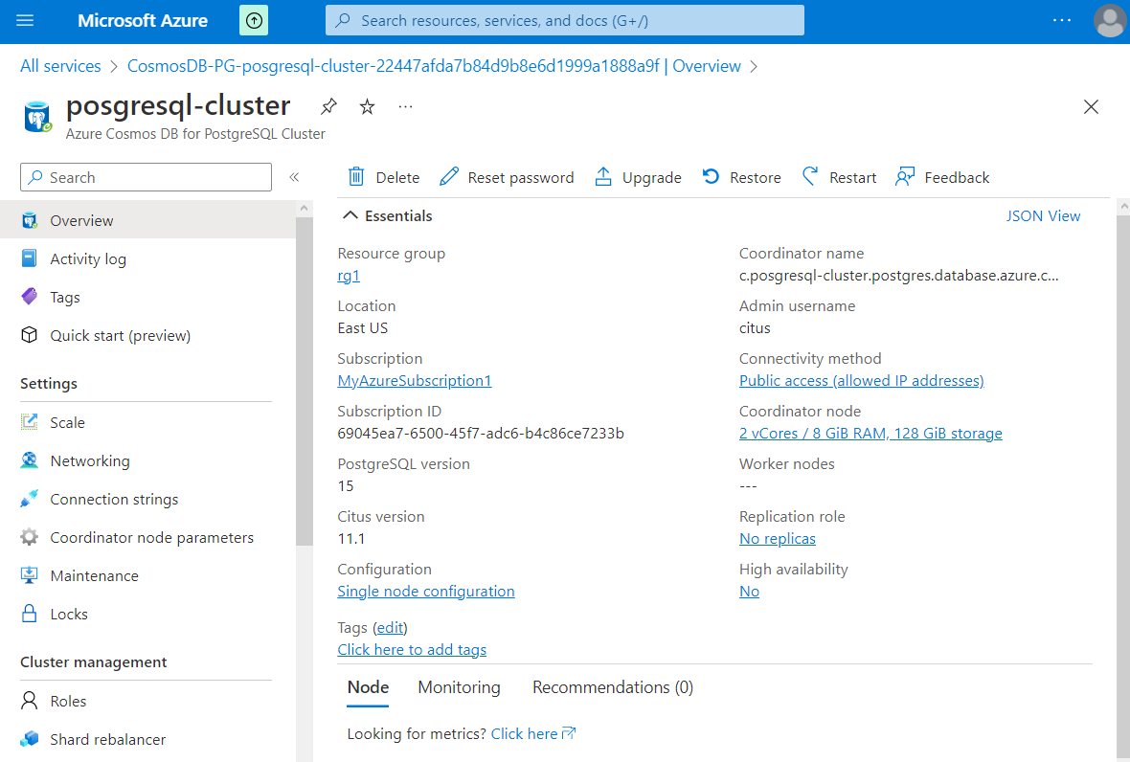Restart the cluster
The image size is (1130, 762).
[839, 177]
